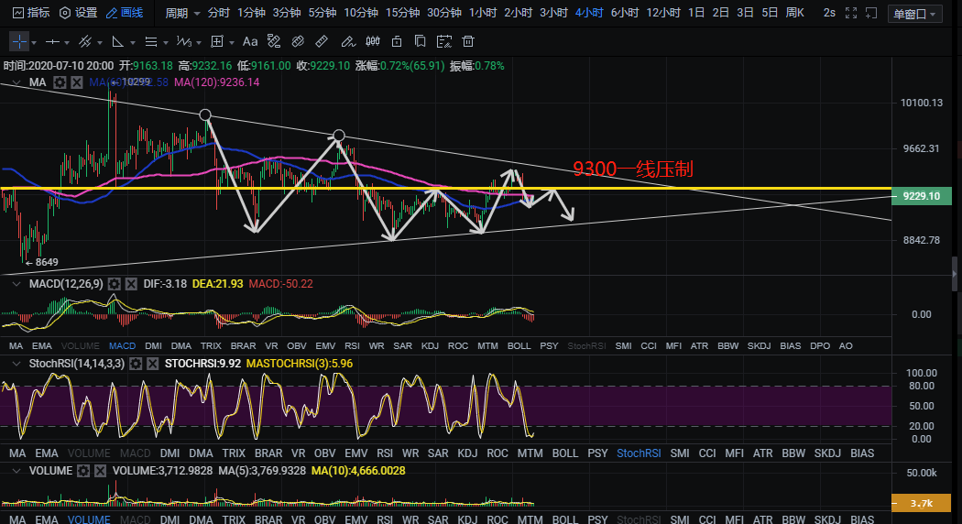Click the 9229.10 current price label
Screen dimensions: 962x524
[x=922, y=196]
